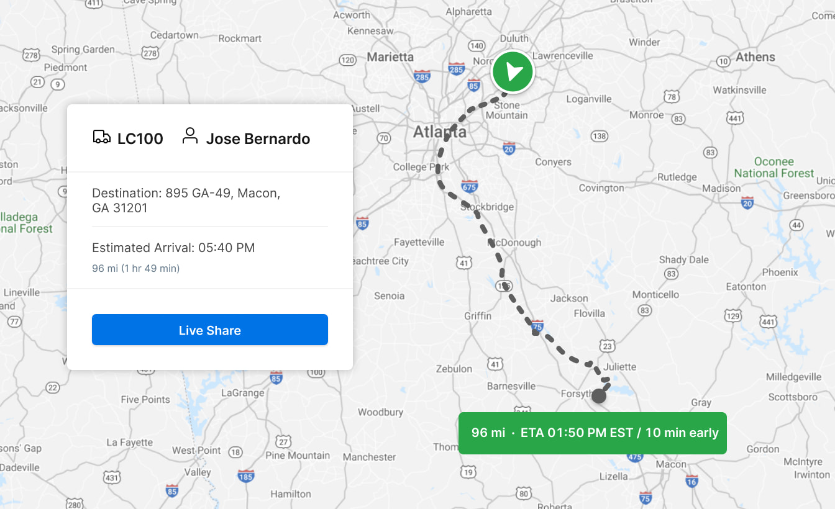835x509 pixels.
Task: Click the Atlanta city label on map
Action: 439,132
